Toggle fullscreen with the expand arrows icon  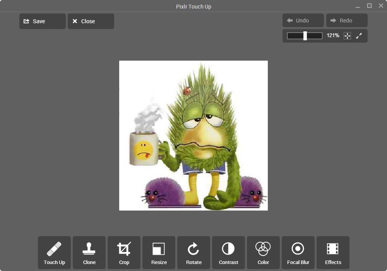coord(359,36)
